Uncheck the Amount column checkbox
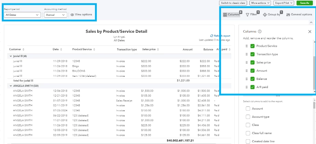316x144 pixels. (252, 71)
